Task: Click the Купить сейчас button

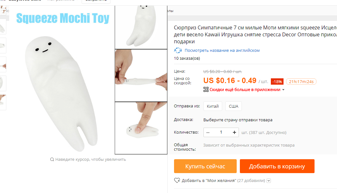Action: (205, 166)
